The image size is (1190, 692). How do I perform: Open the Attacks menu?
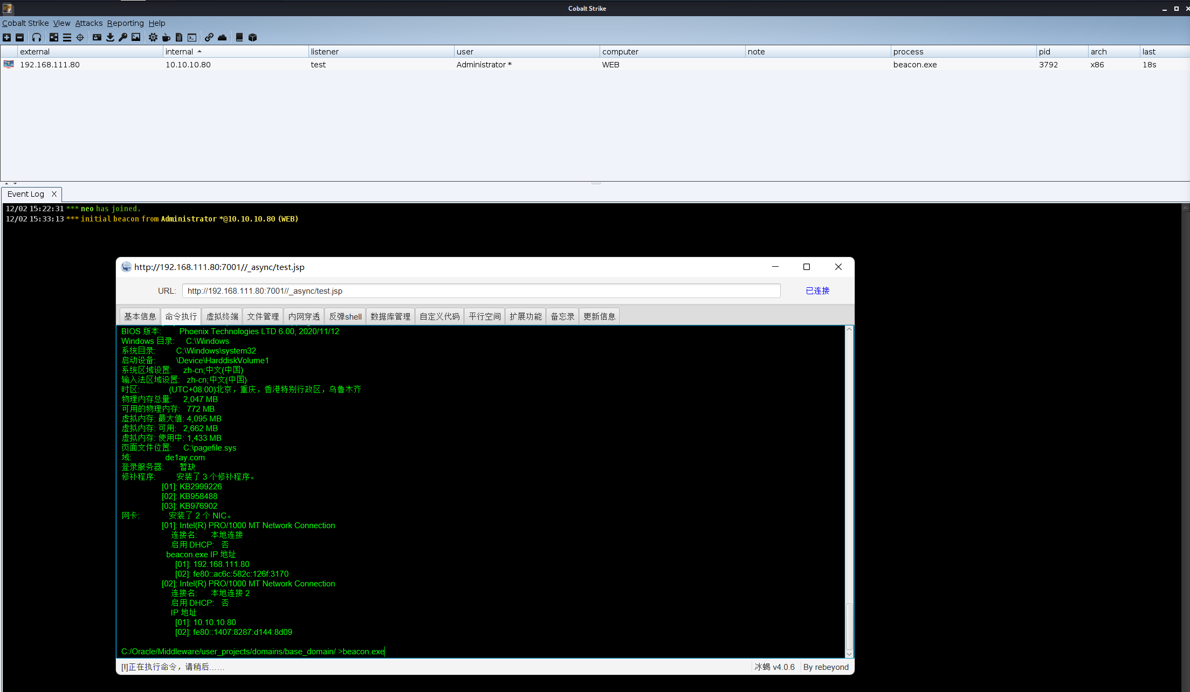(89, 23)
